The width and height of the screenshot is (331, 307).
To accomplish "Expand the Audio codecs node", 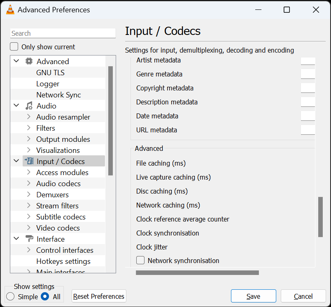I will [29, 183].
